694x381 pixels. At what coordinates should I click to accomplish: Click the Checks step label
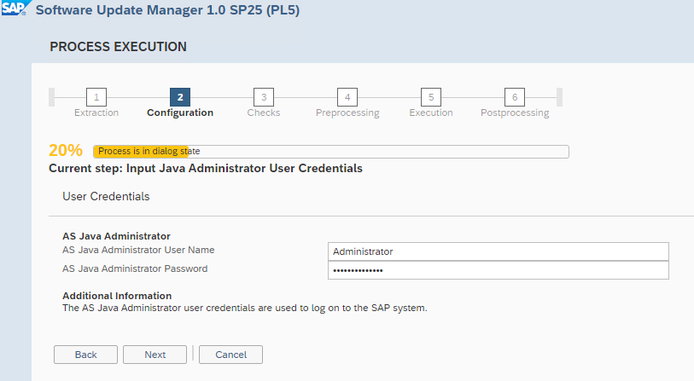(x=264, y=113)
